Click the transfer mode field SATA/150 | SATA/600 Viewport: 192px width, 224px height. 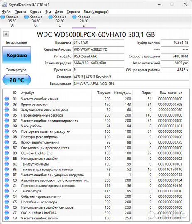click(99, 63)
